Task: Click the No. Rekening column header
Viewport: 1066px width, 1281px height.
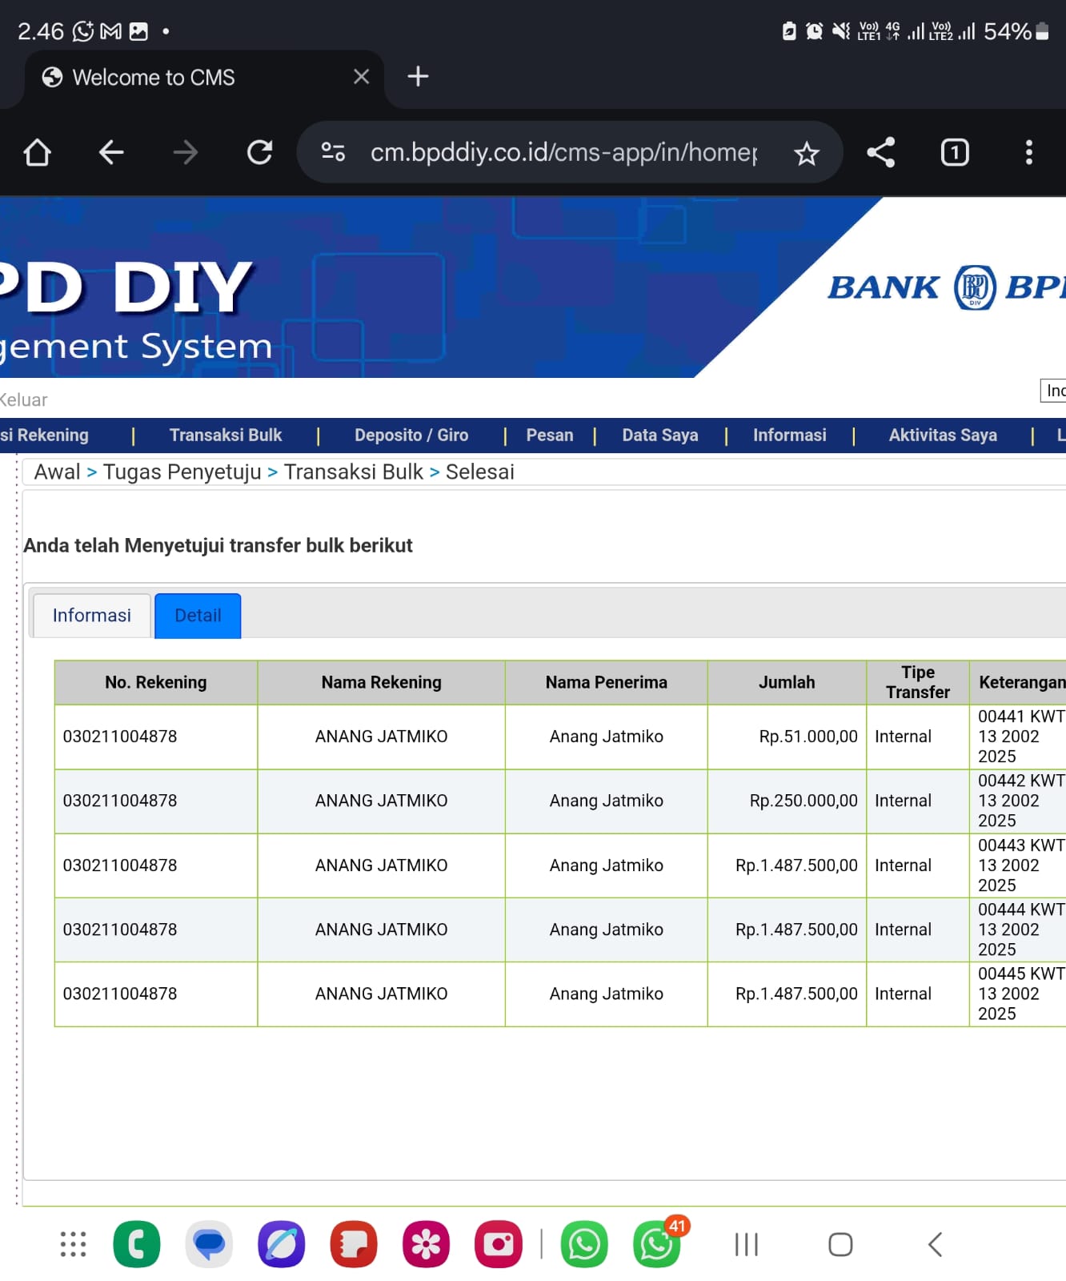Action: tap(156, 683)
